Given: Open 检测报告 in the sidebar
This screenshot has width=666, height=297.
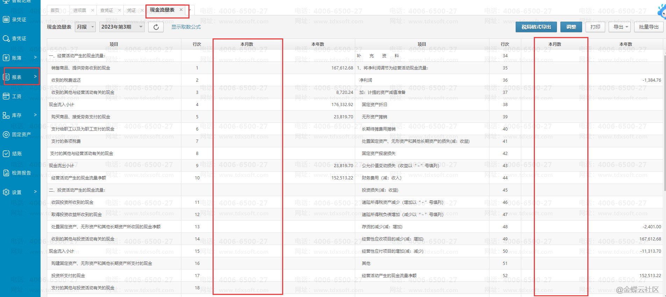Looking at the screenshot, I should [x=21, y=173].
